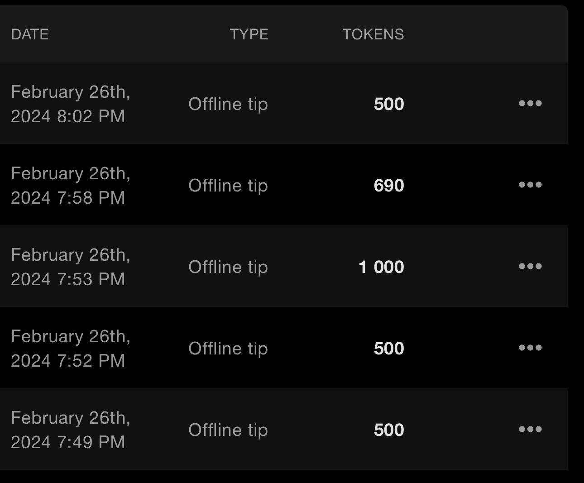Sort by the TYPE column header

tap(249, 34)
